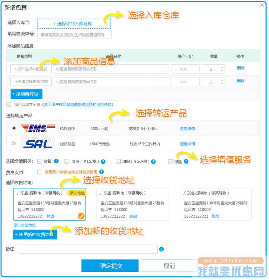The image size is (269, 280).
Task: Click 取消 cancel button
Action: coord(169,266)
